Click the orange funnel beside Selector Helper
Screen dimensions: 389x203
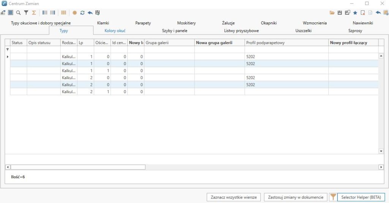click(x=333, y=197)
